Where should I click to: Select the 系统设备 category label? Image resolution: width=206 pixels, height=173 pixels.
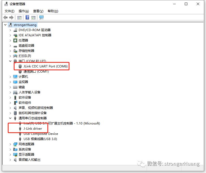pyautogui.click(x=25, y=149)
